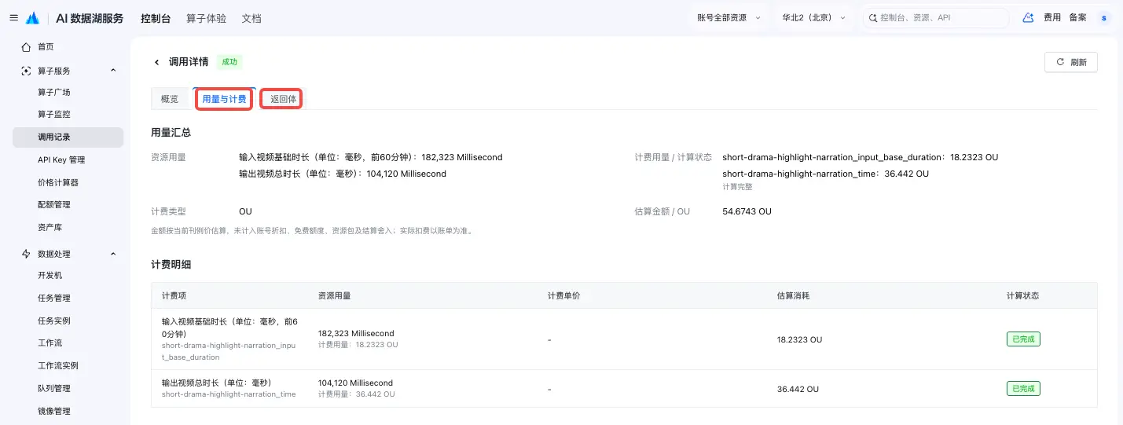Viewport: 1123px width, 425px height.
Task: Click the 18.2323 OU 估算消耗 cell
Action: (799, 340)
